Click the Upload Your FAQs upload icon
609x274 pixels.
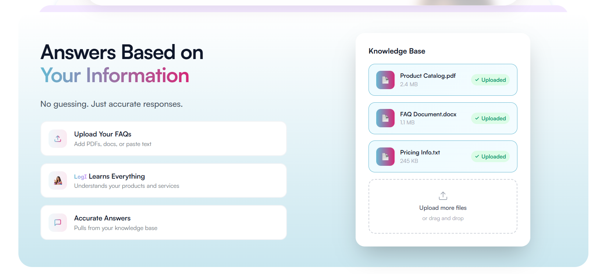pos(58,139)
